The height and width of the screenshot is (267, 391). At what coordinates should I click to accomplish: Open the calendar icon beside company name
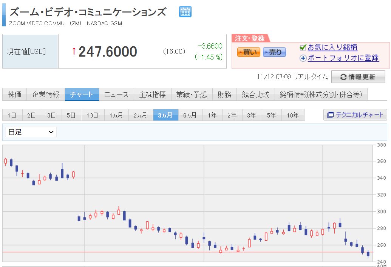coord(185,12)
